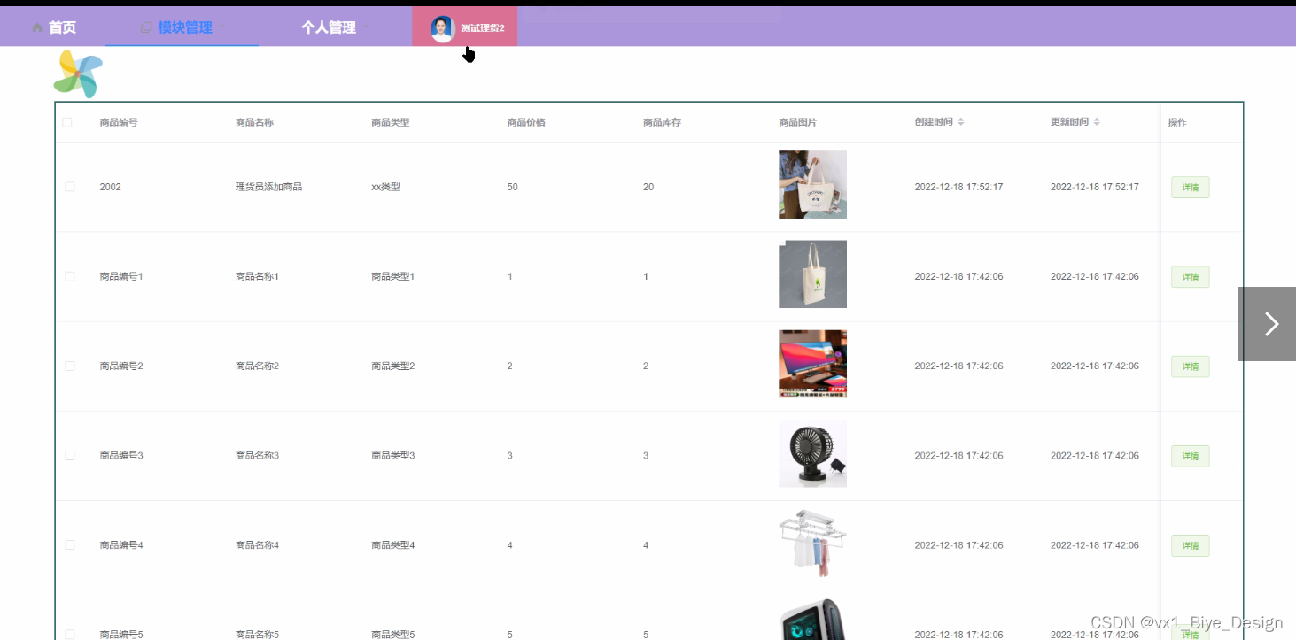View tote bag image of 理货员添加商品
Screen dimensions: 1296x640
point(812,184)
